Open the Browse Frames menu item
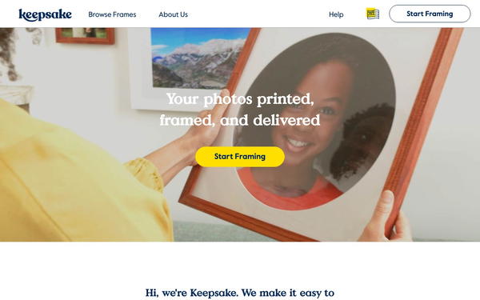This screenshot has height=300, width=480. [x=112, y=14]
